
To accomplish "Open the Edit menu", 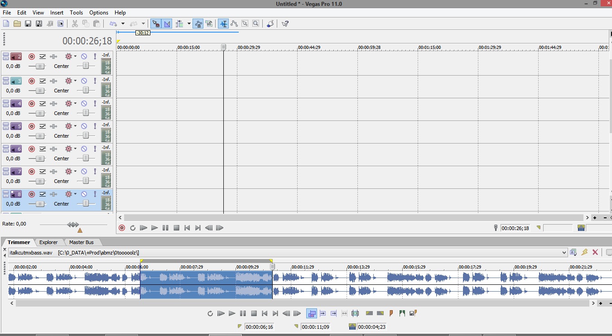I will [22, 13].
